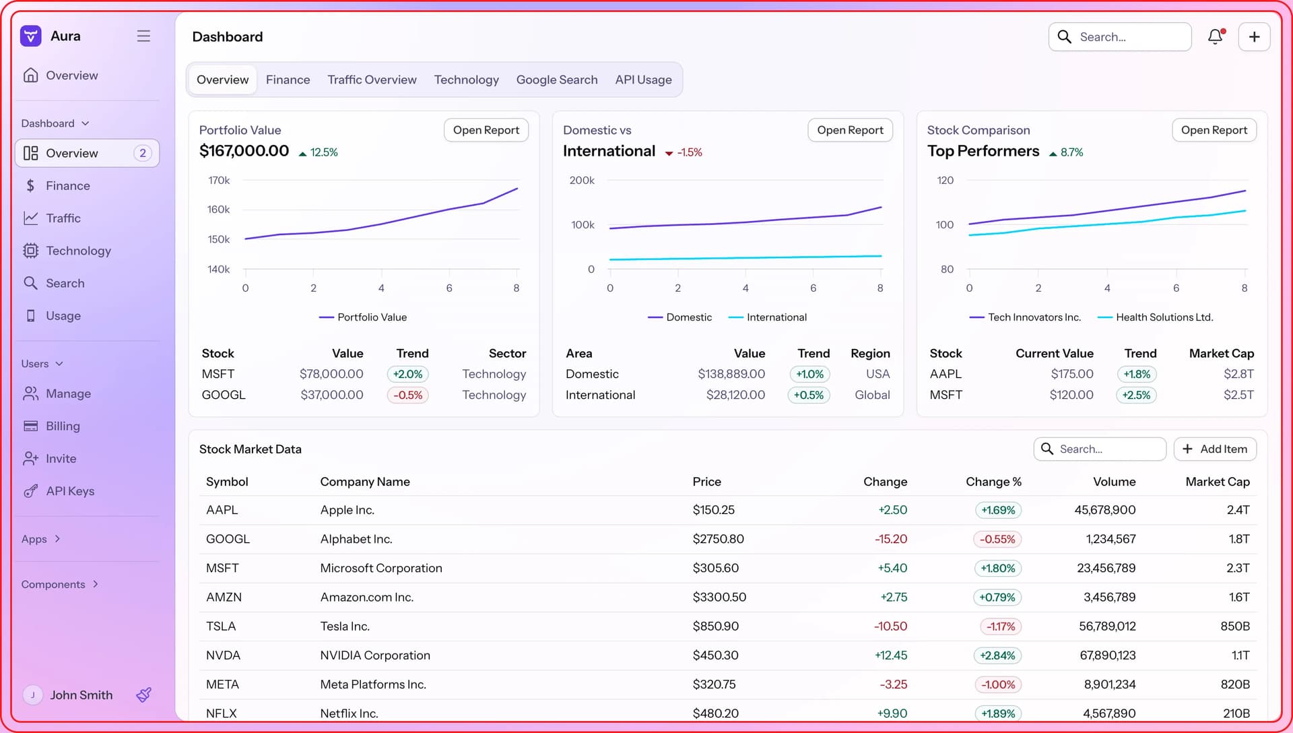This screenshot has height=733, width=1293.
Task: Open Technology chip icon in sidebar
Action: coord(30,251)
